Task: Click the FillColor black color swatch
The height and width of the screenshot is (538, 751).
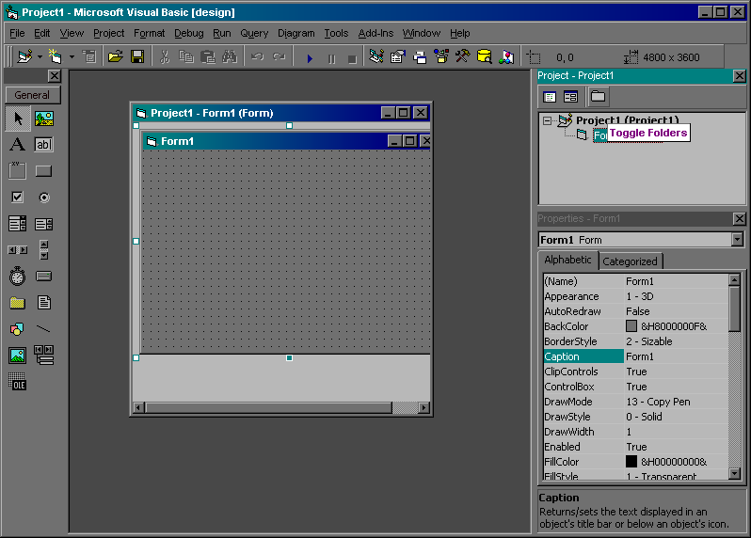Action: pyautogui.click(x=631, y=462)
